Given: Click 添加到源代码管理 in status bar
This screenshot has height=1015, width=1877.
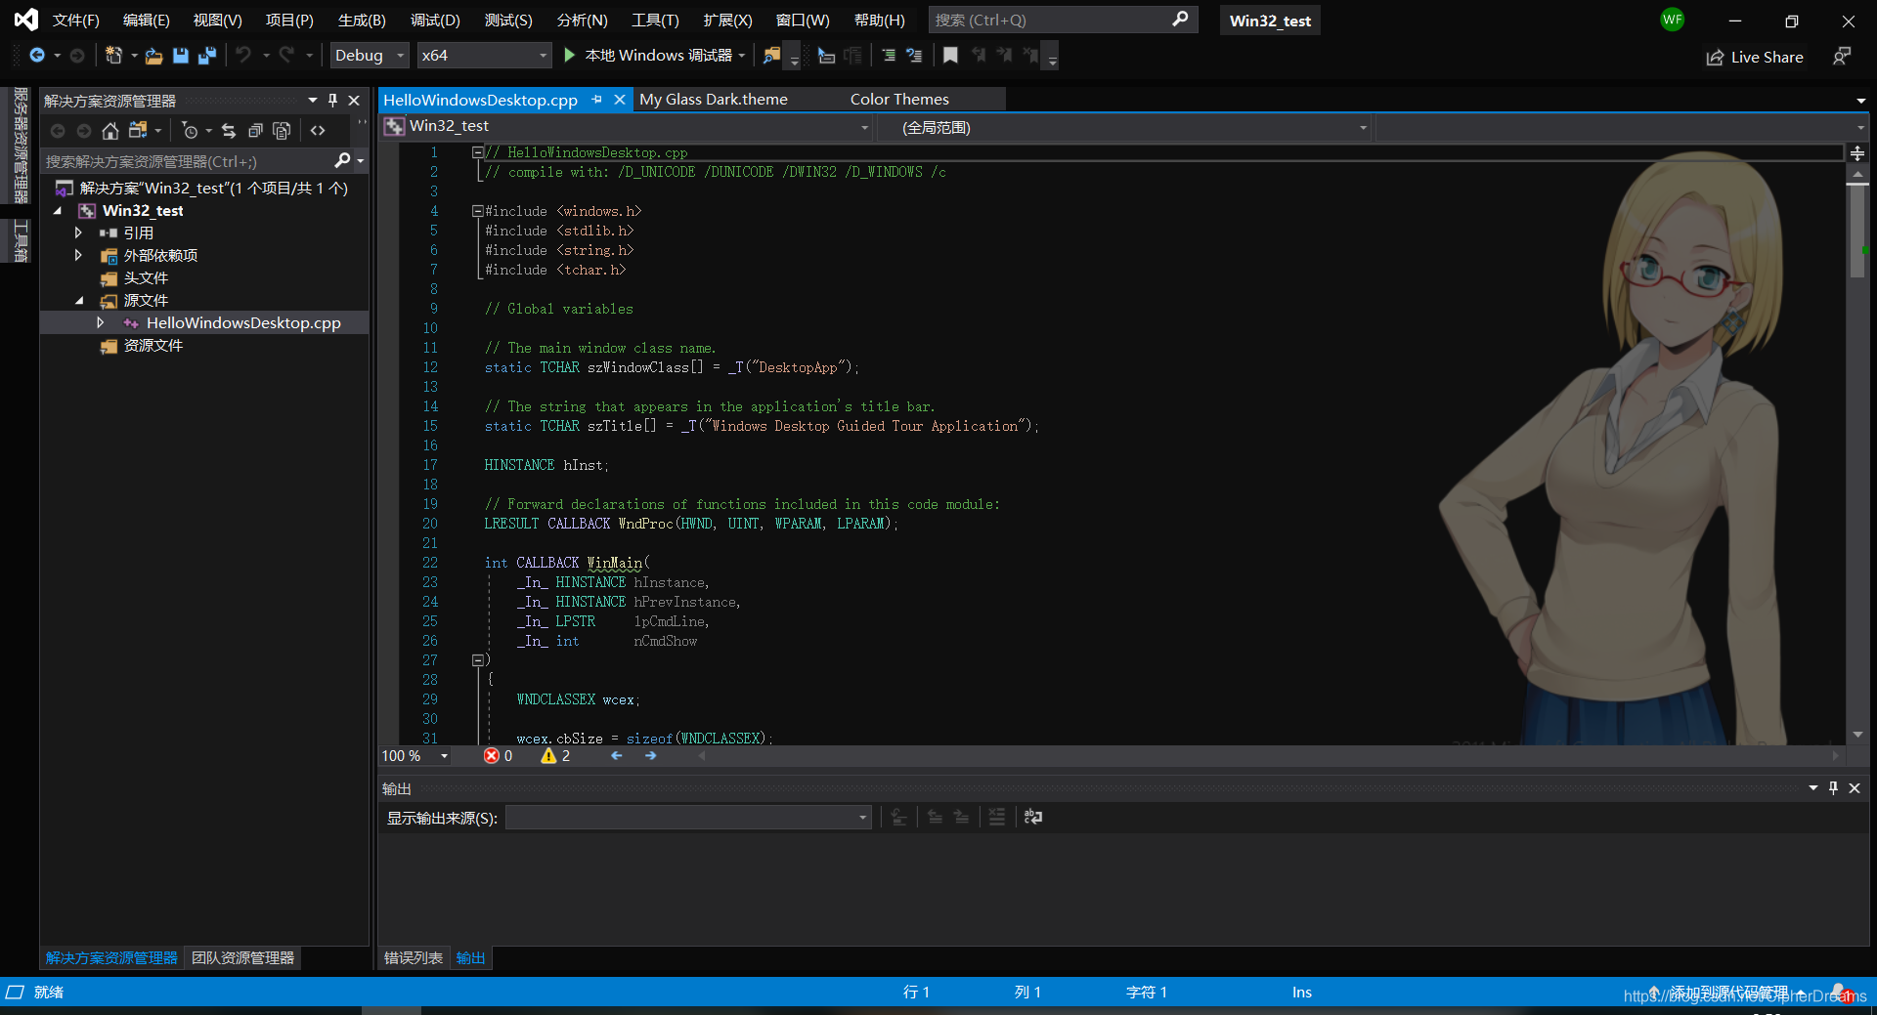Looking at the screenshot, I should (1728, 993).
